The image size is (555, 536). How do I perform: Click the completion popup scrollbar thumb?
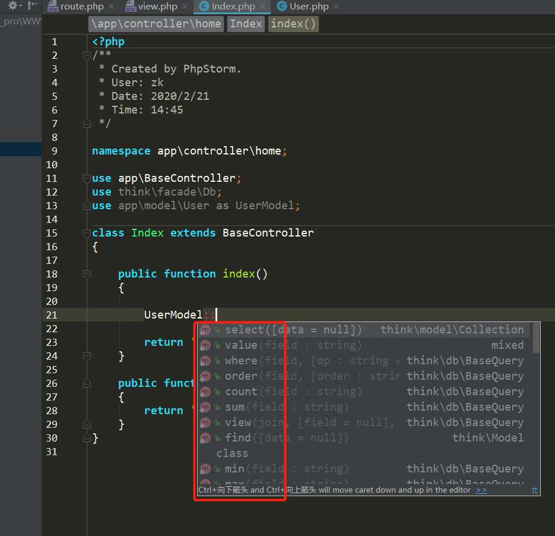(x=536, y=338)
